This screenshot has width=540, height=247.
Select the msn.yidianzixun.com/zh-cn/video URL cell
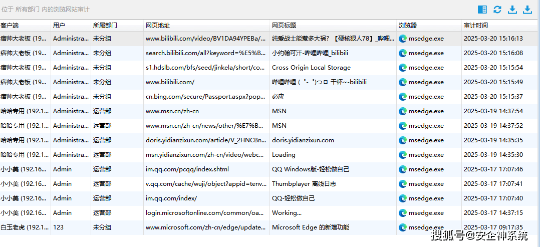(206, 155)
